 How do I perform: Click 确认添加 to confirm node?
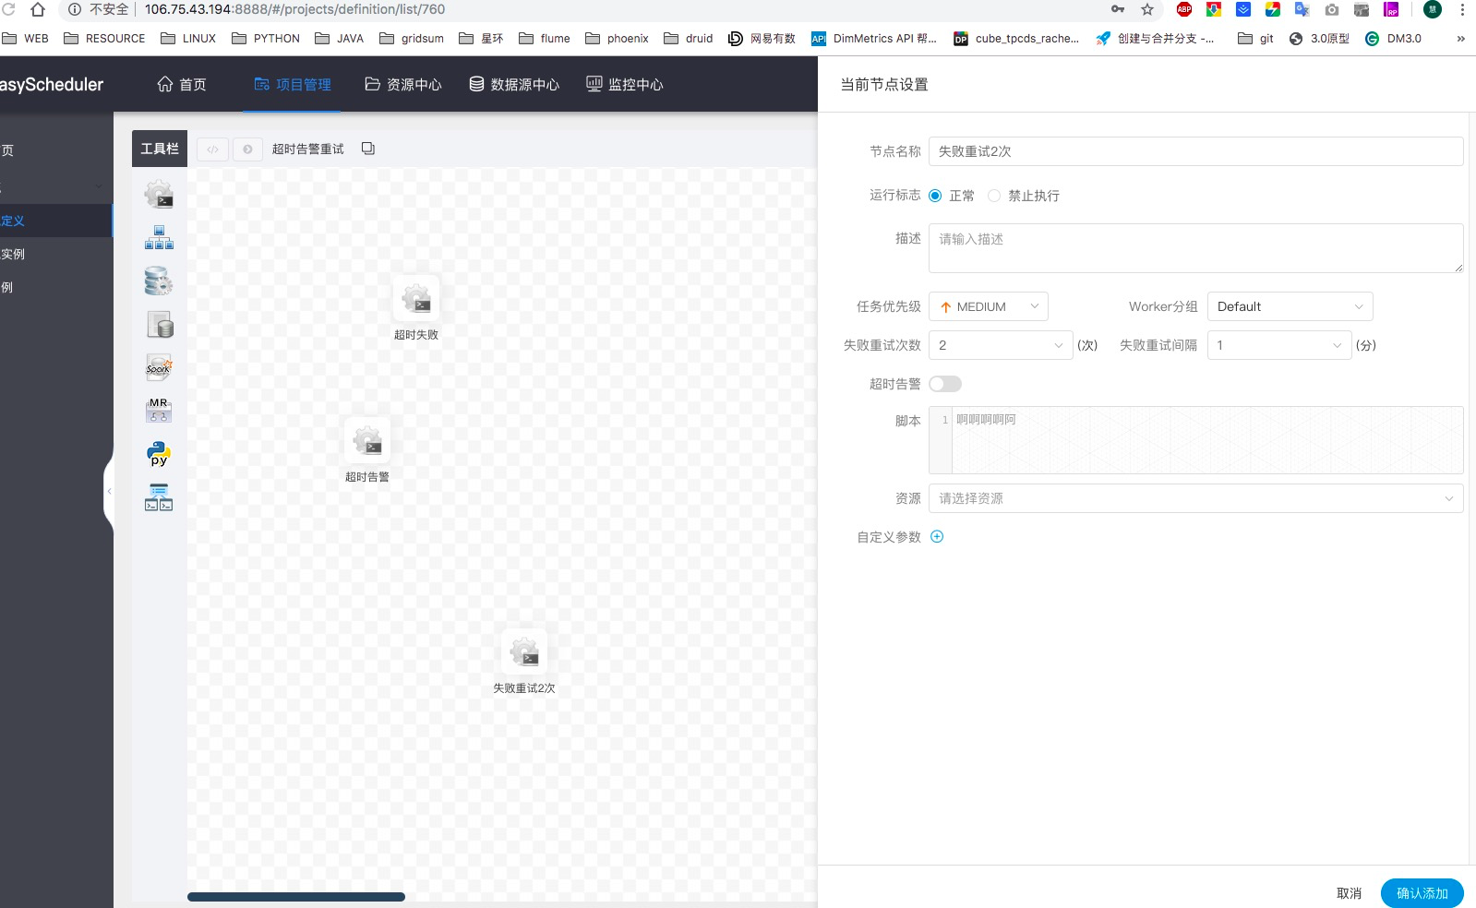[x=1422, y=893]
